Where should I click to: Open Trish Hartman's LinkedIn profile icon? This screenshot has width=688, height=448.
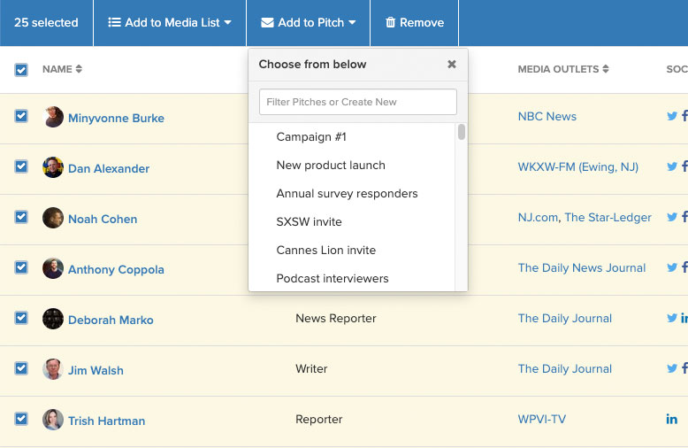point(672,419)
